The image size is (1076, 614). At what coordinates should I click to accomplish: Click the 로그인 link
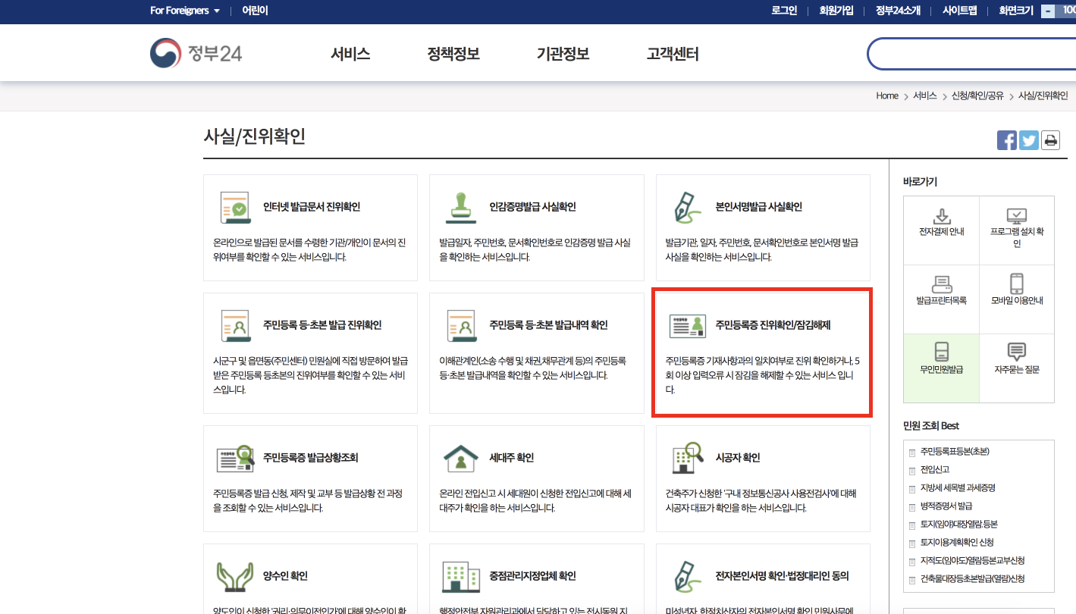[x=783, y=11]
